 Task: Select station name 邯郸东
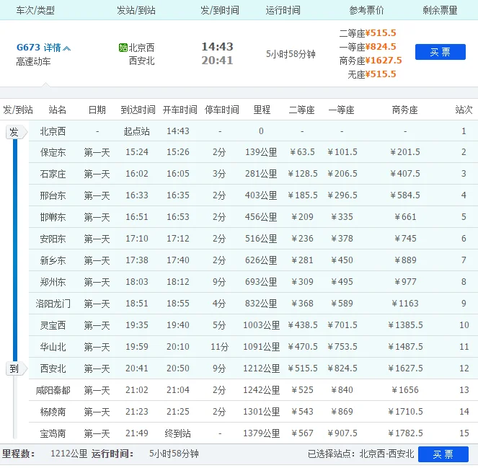click(53, 217)
